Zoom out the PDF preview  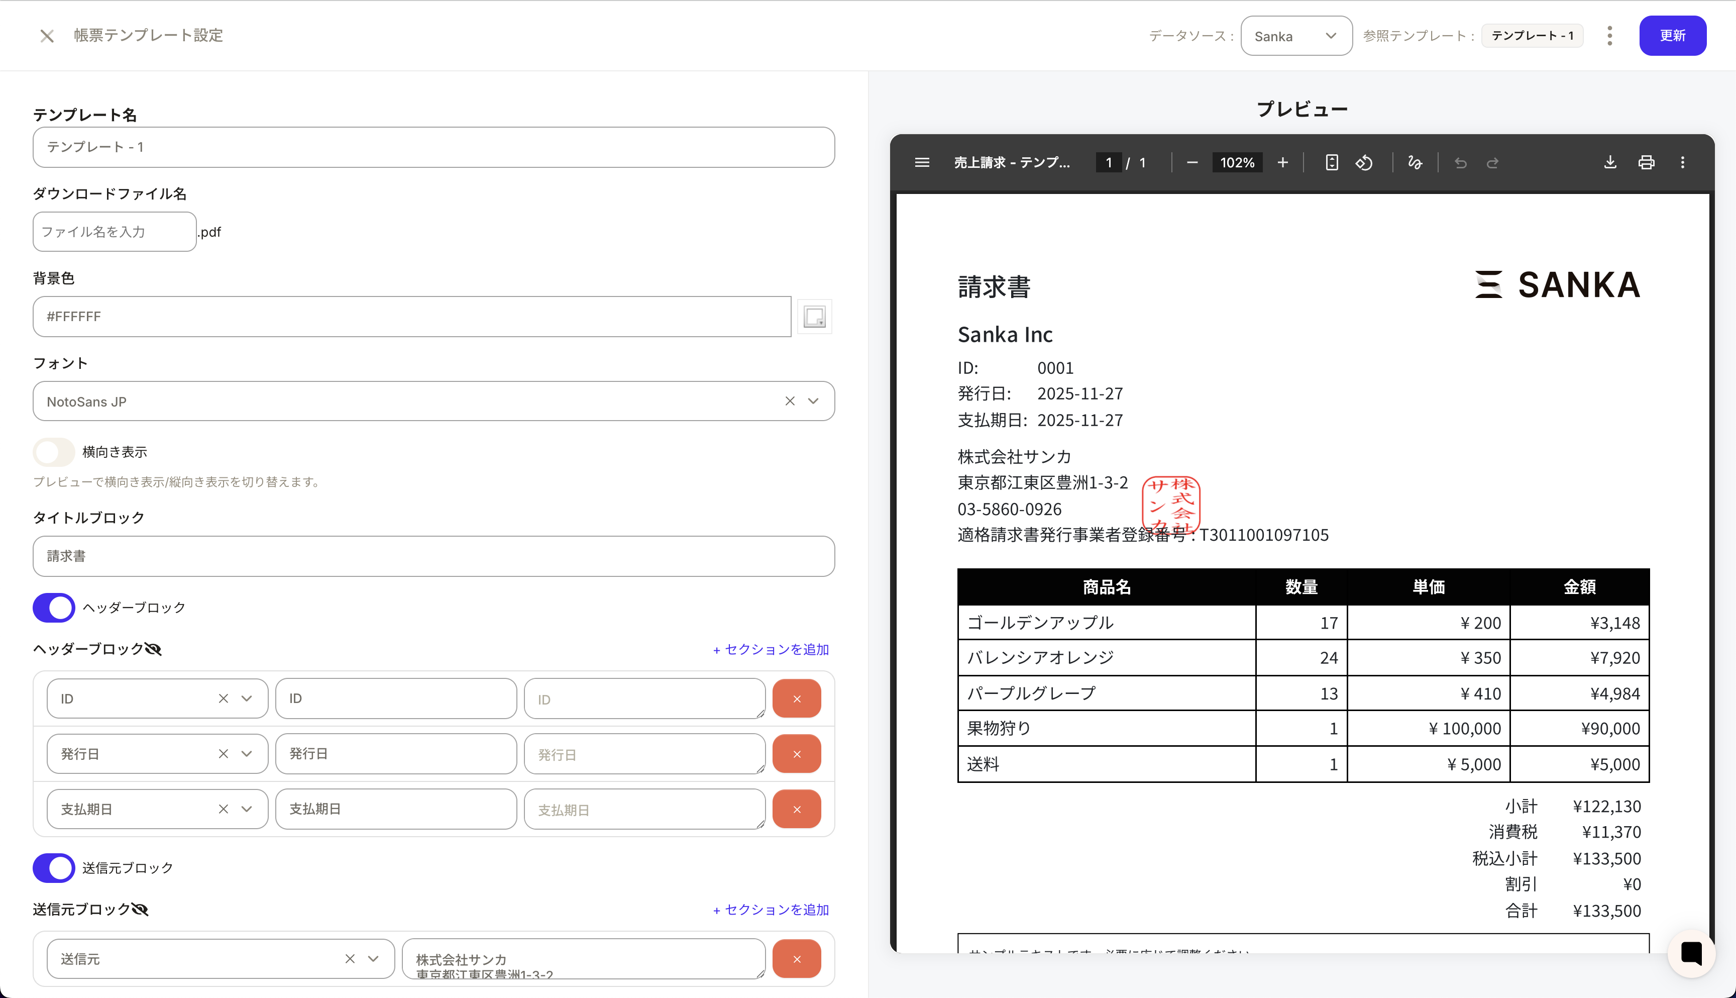pos(1192,162)
